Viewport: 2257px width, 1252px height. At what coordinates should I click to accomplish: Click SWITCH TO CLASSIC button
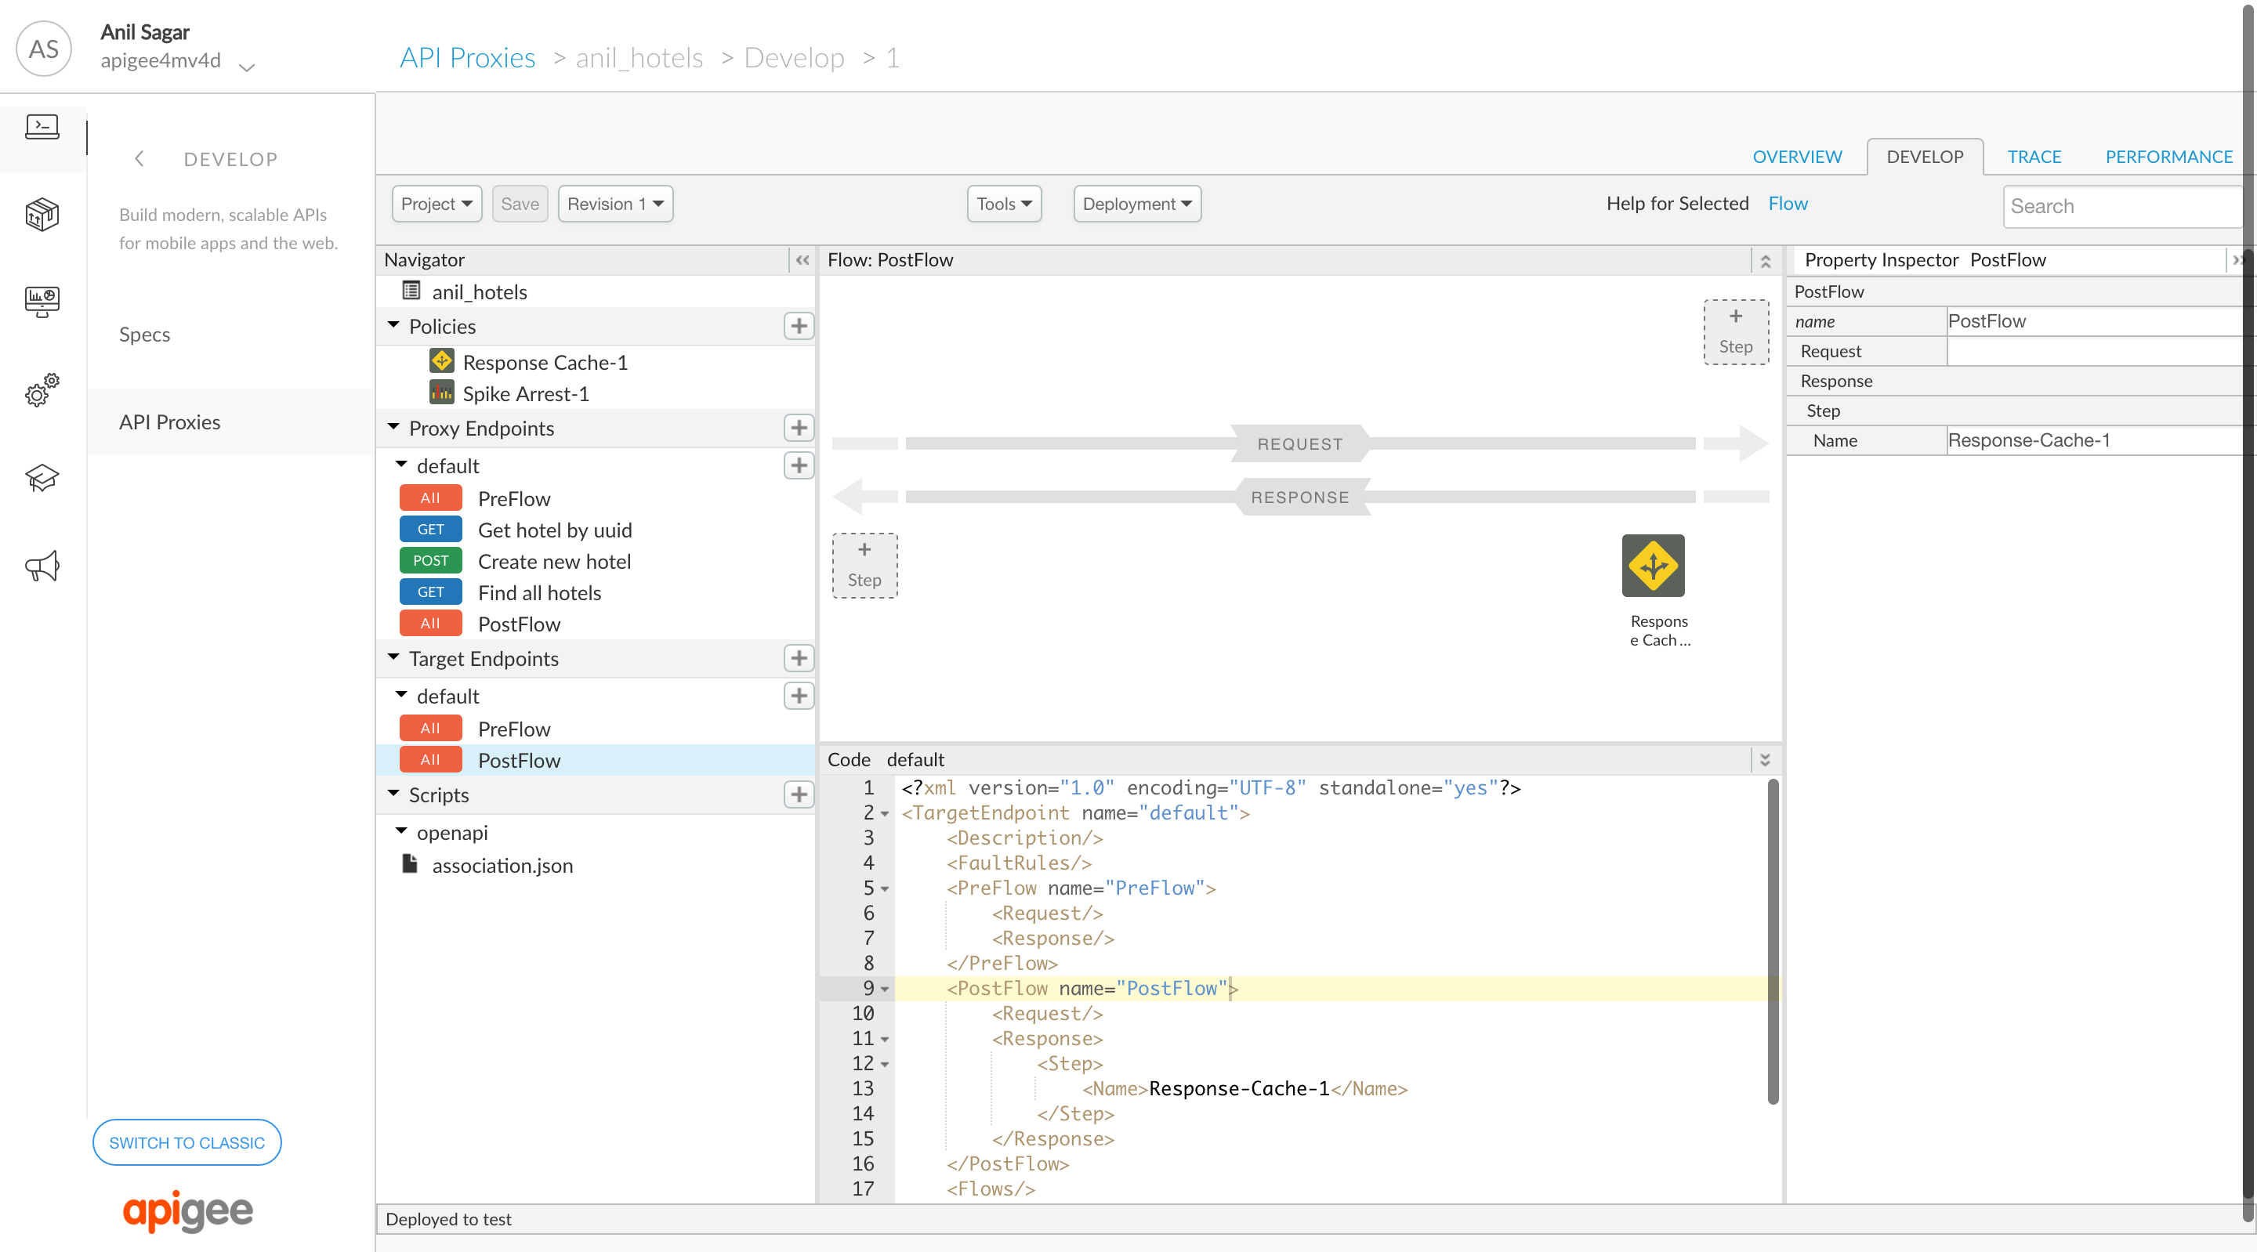[x=187, y=1142]
